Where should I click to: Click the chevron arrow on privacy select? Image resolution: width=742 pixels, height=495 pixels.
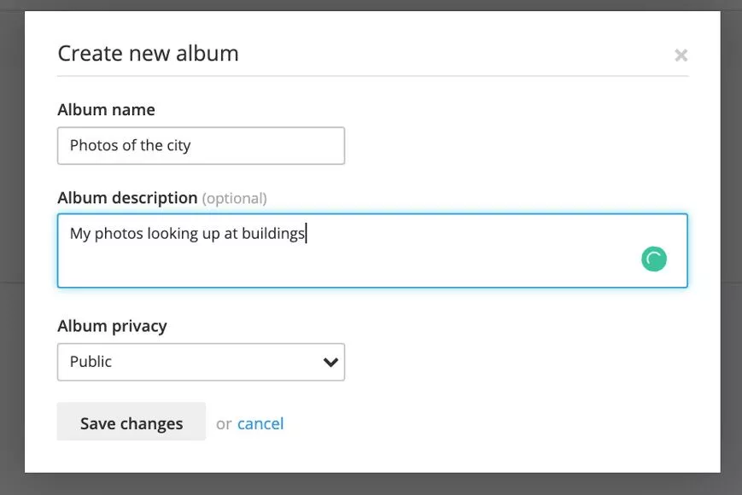point(330,362)
